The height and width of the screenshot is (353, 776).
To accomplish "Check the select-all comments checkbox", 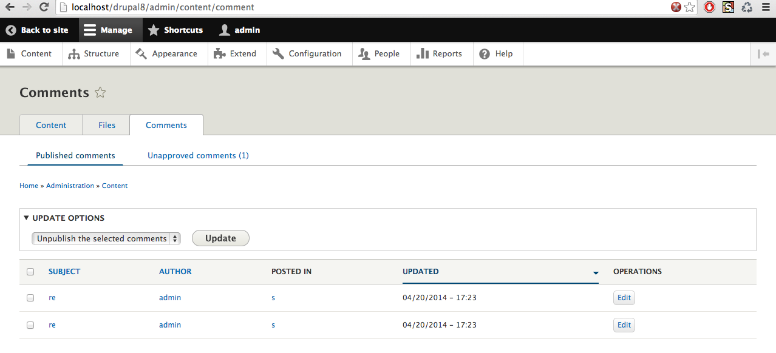I will (x=30, y=272).
